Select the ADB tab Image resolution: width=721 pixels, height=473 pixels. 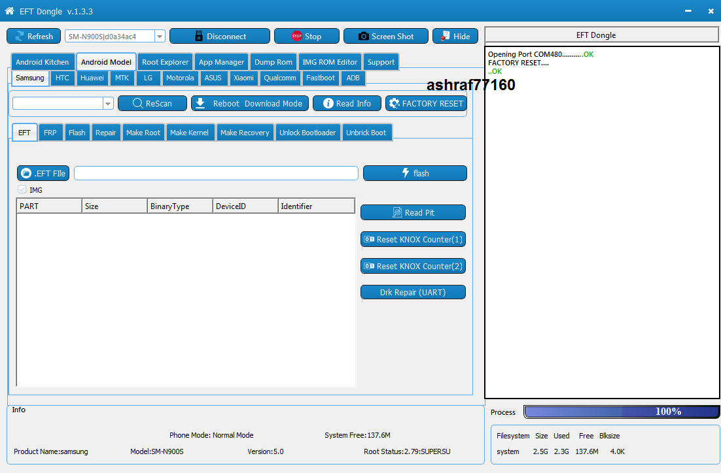[x=353, y=78]
